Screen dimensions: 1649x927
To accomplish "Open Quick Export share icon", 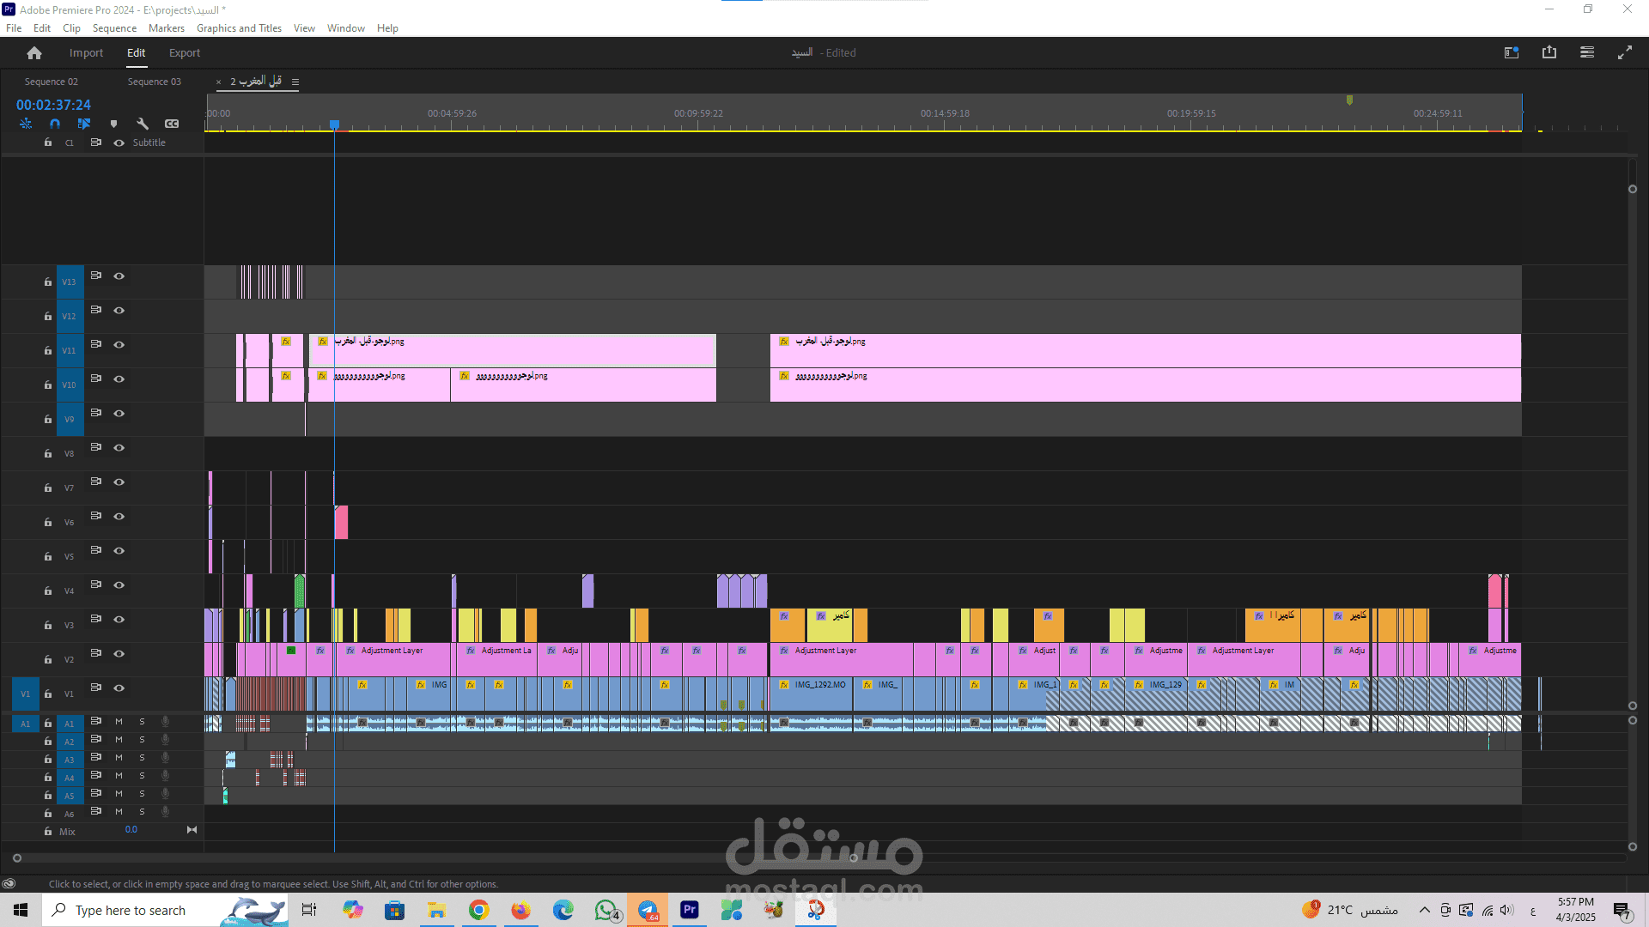I will (1549, 52).
